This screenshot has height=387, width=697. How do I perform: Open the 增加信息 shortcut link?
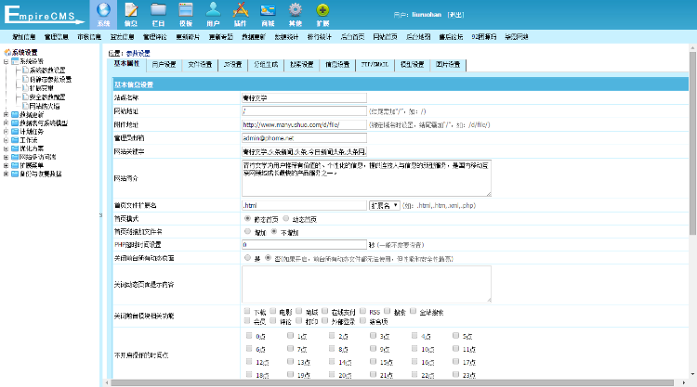[x=23, y=37]
